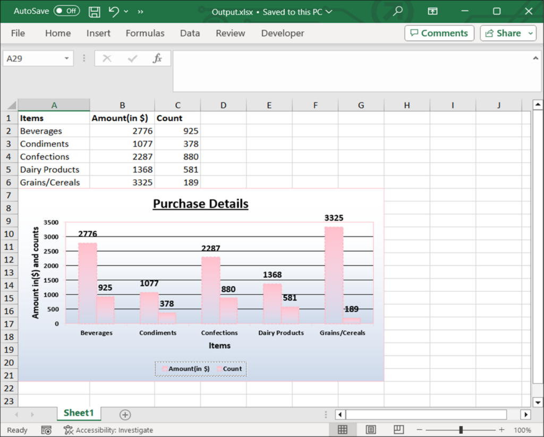Open the Search feature in the title bar
The height and width of the screenshot is (437, 544).
(398, 11)
